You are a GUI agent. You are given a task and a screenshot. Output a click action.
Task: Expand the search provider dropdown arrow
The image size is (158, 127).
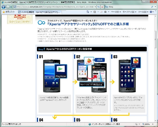pyautogui.click(x=155, y=7)
